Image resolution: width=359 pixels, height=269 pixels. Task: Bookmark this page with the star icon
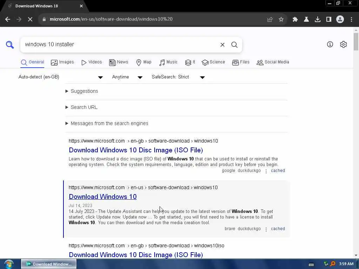[281, 20]
